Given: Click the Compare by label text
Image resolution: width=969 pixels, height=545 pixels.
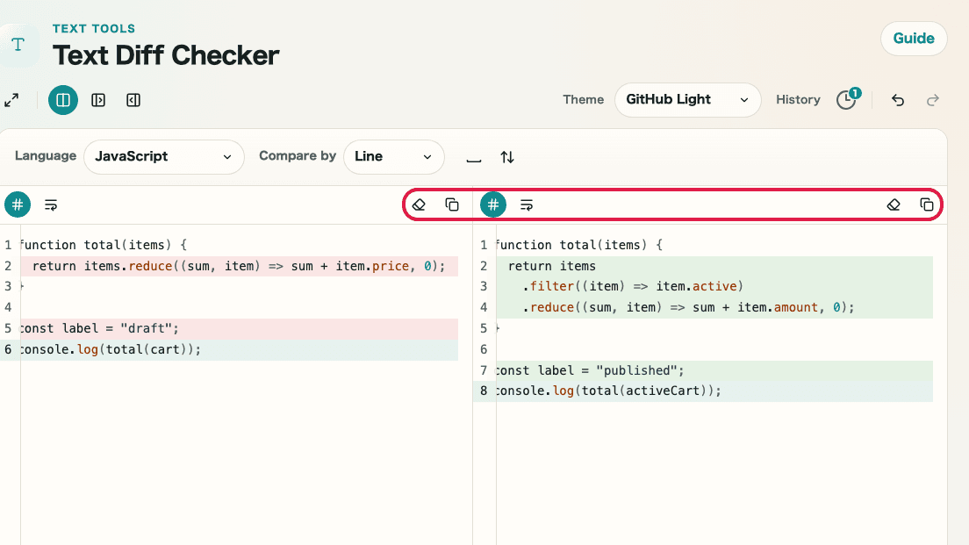Looking at the screenshot, I should pyautogui.click(x=298, y=155).
